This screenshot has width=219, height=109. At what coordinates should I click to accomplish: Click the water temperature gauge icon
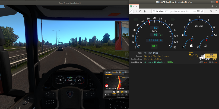click(x=206, y=45)
